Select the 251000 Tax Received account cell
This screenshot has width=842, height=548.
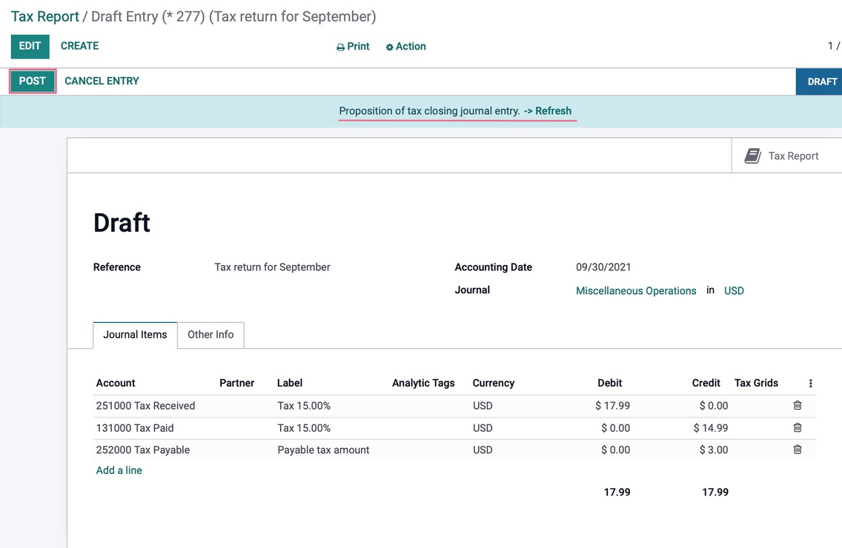click(145, 406)
